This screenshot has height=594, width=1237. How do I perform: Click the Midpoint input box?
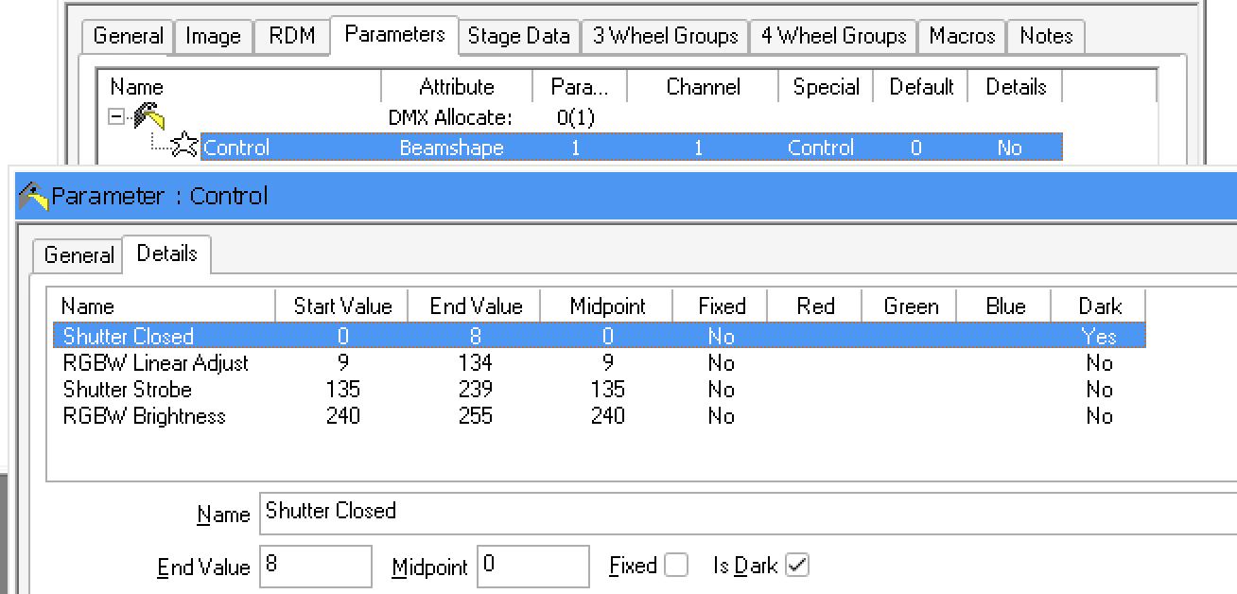click(533, 567)
